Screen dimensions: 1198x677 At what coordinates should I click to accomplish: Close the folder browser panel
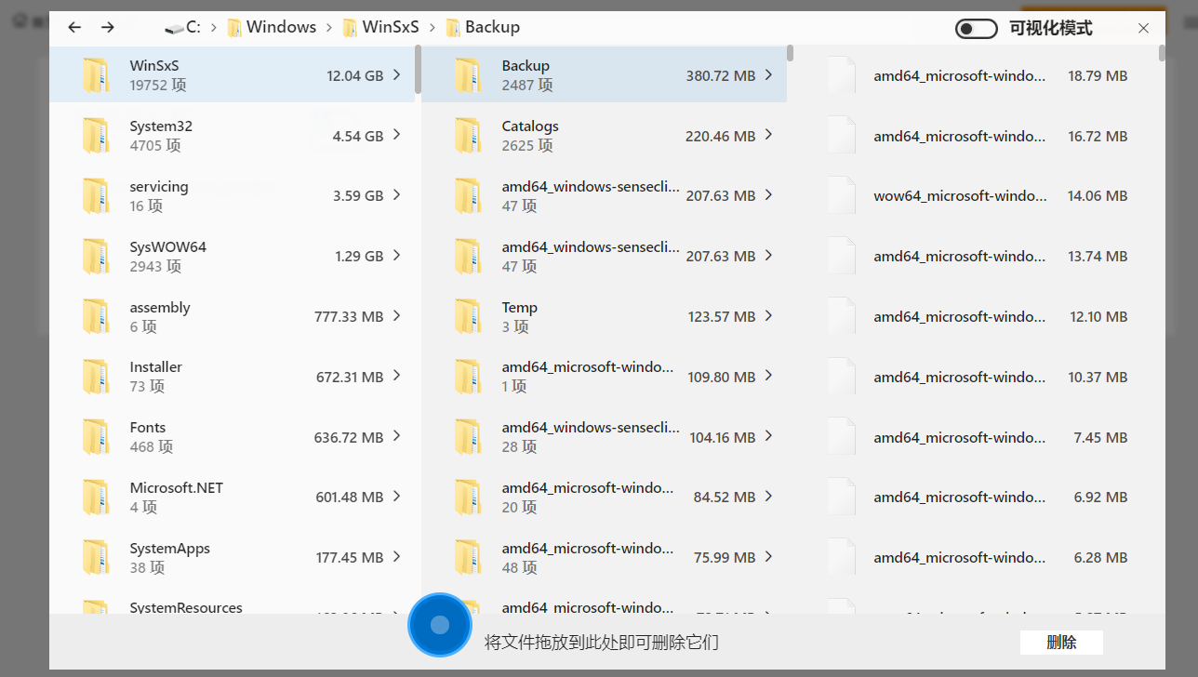(1144, 29)
